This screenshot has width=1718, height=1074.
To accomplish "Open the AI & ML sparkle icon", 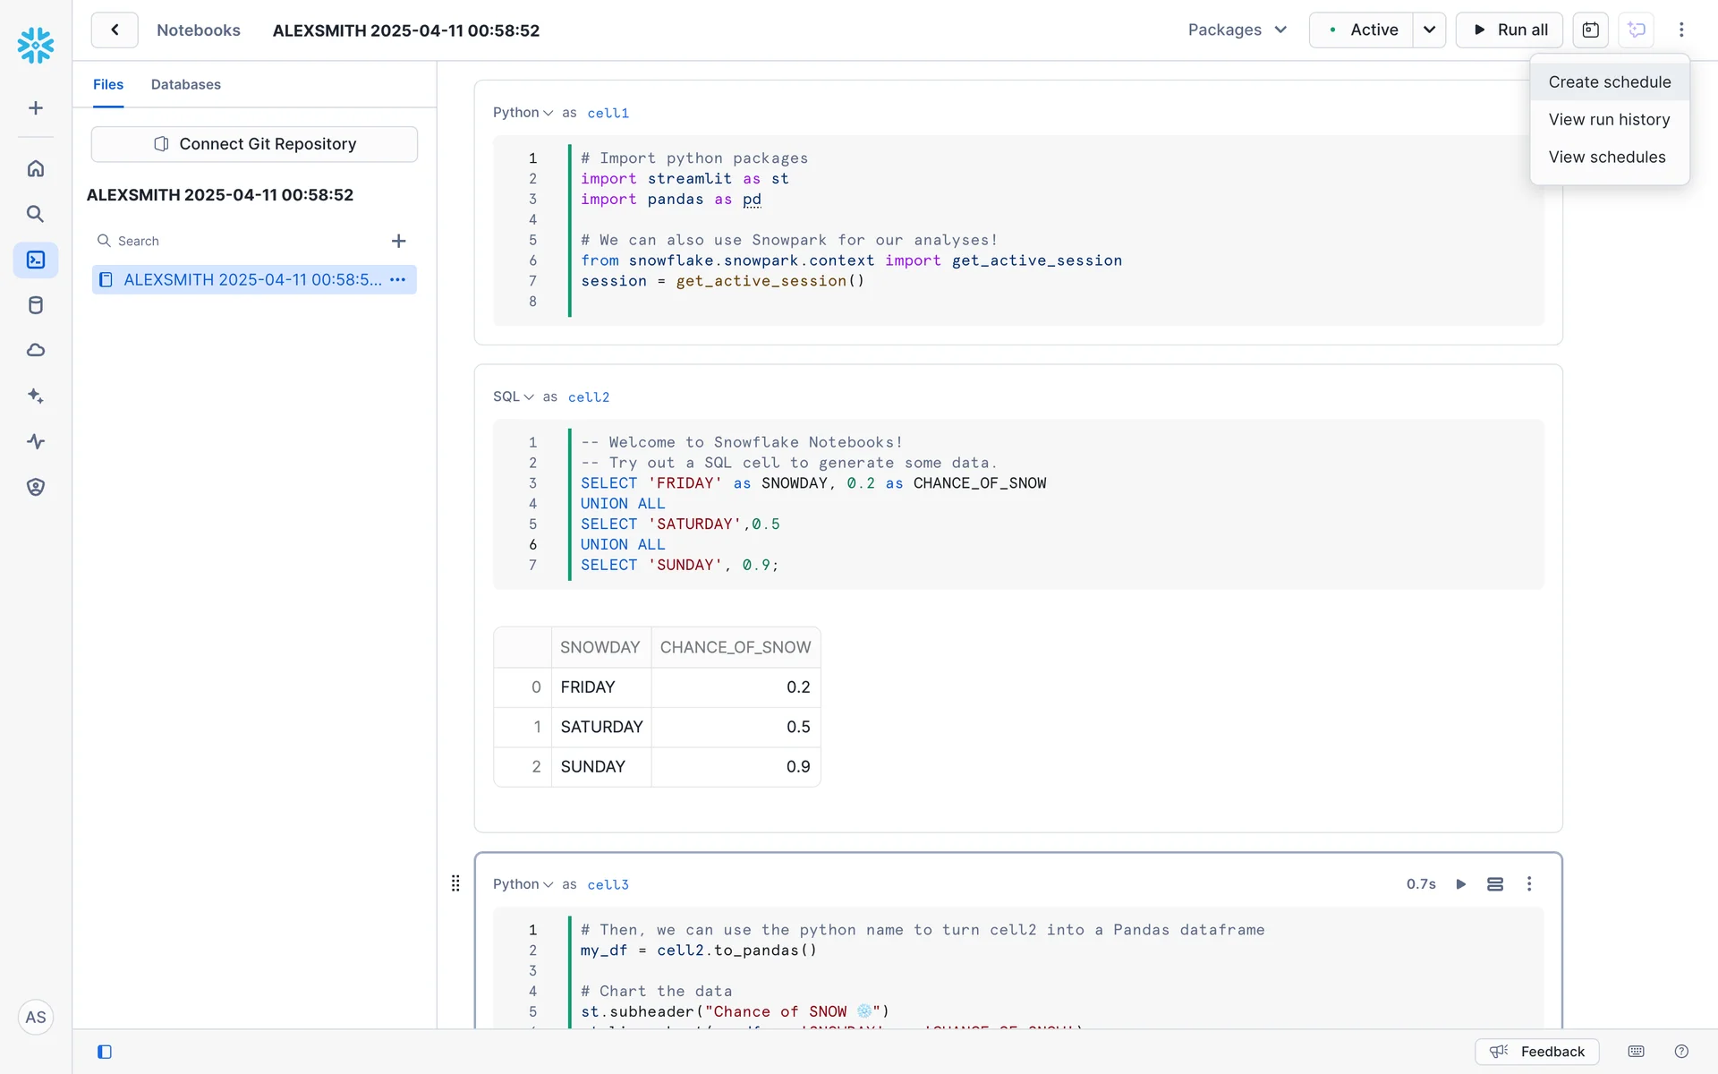I will point(36,396).
